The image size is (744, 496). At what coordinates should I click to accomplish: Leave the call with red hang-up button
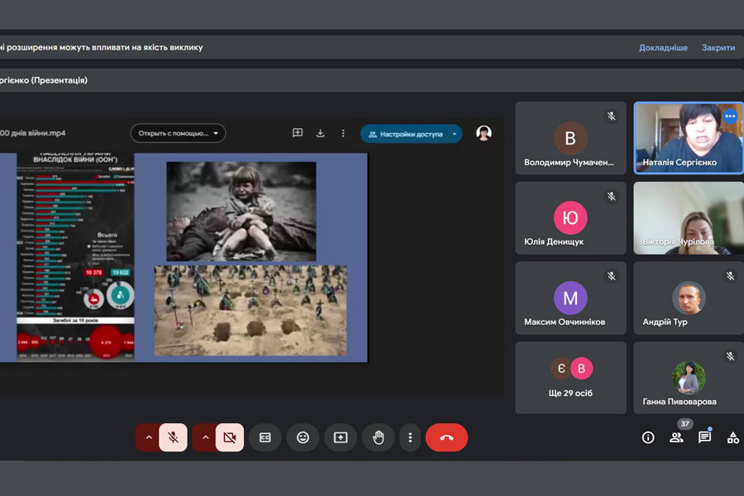(x=446, y=437)
